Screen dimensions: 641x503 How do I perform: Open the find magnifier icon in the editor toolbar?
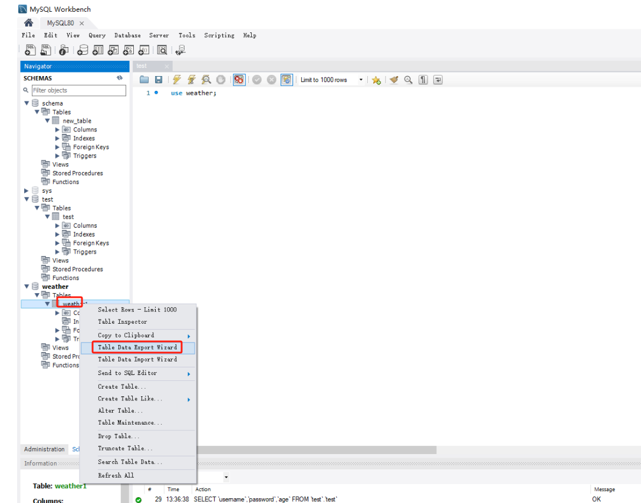click(409, 80)
